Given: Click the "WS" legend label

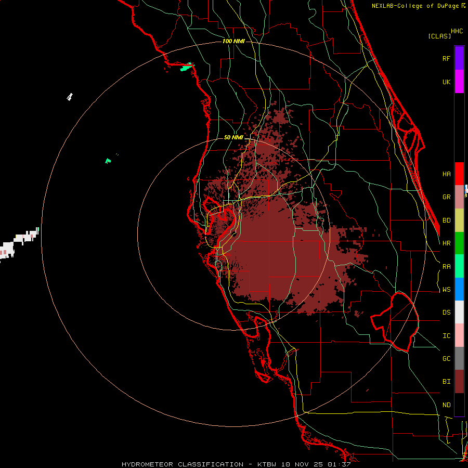Looking at the screenshot, I should [446, 289].
